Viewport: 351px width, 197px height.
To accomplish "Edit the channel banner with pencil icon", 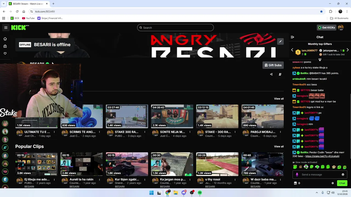I will pyautogui.click(x=280, y=41).
